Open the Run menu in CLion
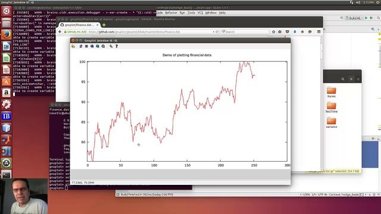Image resolution: width=381 pixels, height=214 pixels. 182,12
